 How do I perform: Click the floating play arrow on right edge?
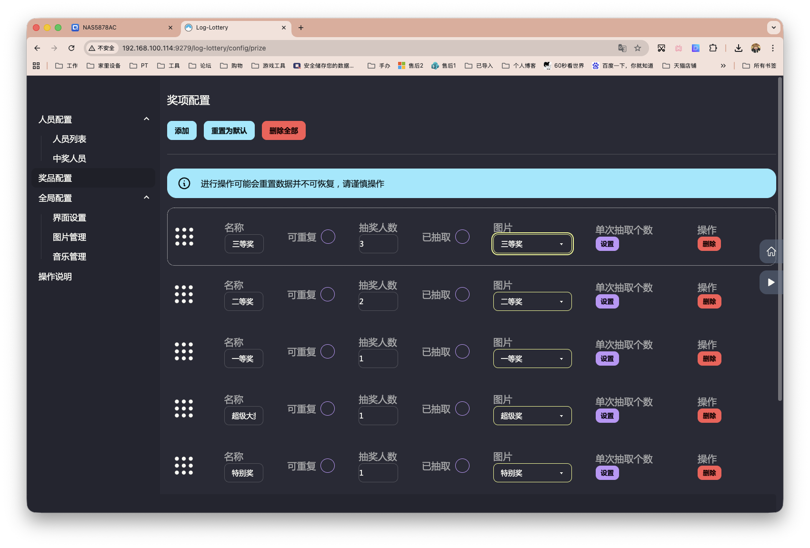(x=770, y=282)
